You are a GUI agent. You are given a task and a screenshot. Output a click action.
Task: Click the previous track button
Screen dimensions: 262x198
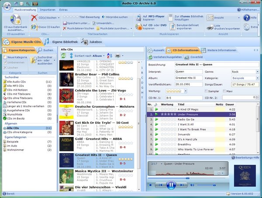click(160, 185)
